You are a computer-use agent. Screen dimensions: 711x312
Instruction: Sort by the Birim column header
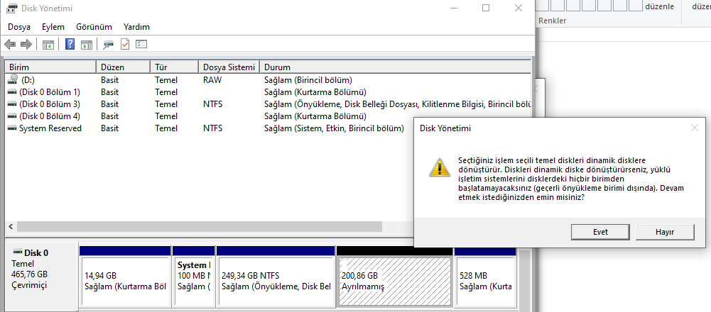[x=51, y=67]
